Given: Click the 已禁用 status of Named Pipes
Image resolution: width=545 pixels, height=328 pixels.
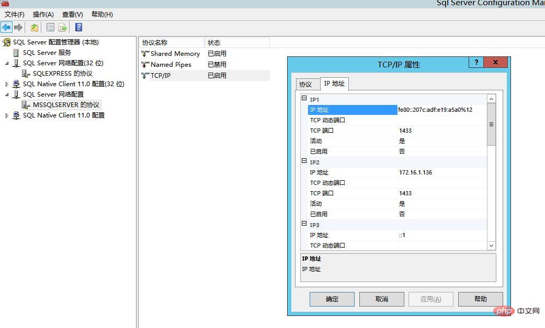Looking at the screenshot, I should [217, 65].
